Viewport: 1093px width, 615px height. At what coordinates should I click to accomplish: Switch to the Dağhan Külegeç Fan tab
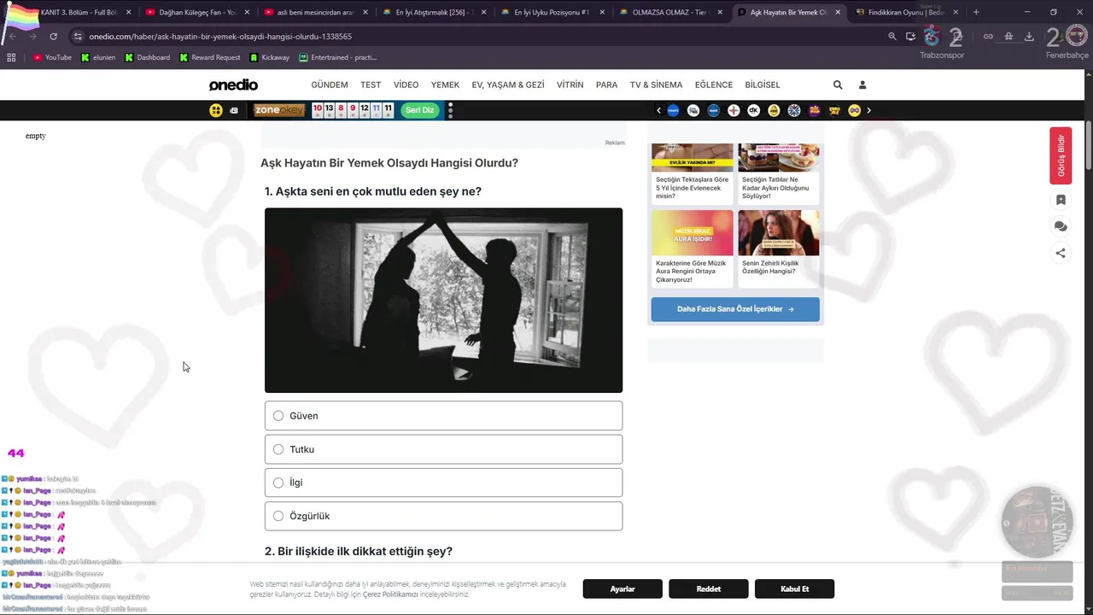click(196, 12)
